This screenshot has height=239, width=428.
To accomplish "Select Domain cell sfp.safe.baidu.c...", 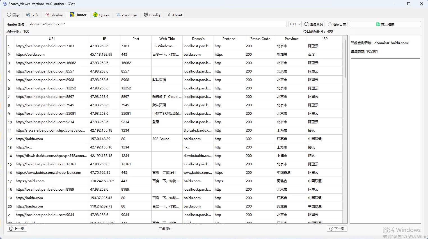I will pos(198,130).
